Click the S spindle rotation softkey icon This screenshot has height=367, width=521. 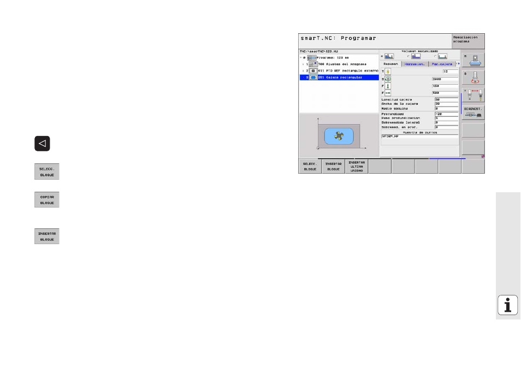pos(473,78)
